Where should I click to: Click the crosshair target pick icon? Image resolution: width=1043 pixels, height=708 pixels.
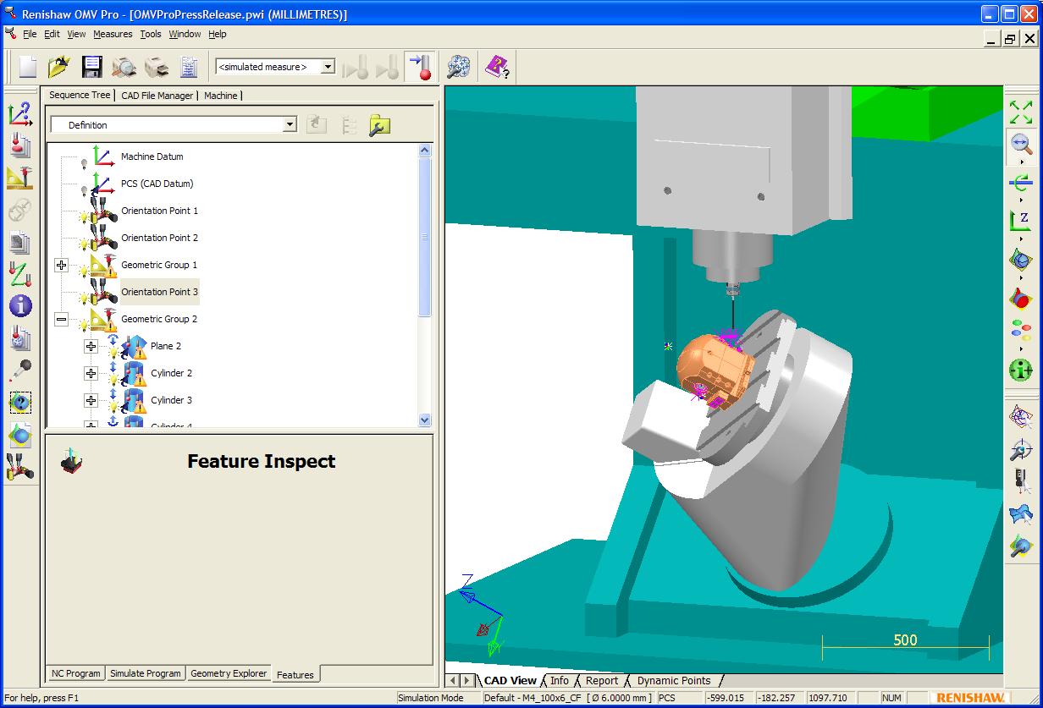click(1021, 448)
